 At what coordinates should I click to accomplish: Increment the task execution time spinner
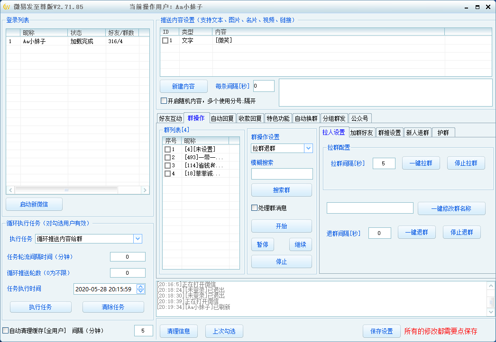141,287
